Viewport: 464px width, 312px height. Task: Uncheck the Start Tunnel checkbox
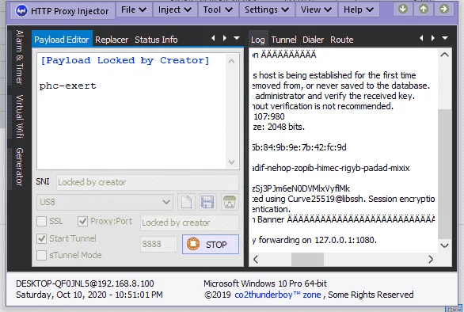pyautogui.click(x=41, y=238)
